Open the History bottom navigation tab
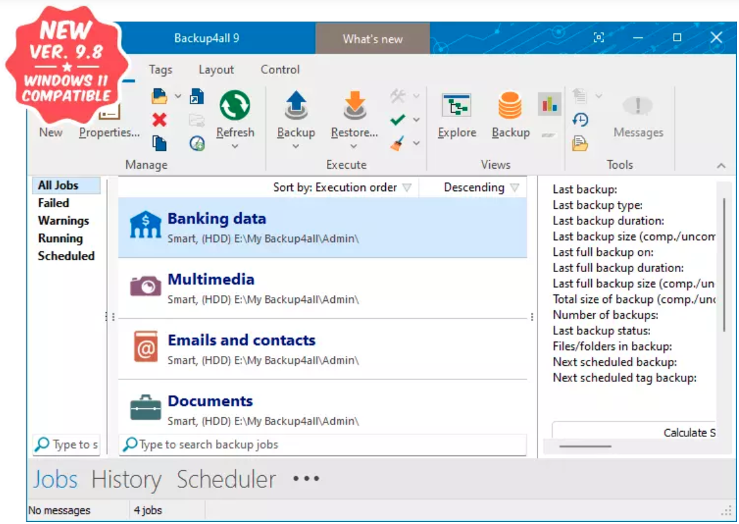The width and height of the screenshot is (739, 524). pos(126,480)
